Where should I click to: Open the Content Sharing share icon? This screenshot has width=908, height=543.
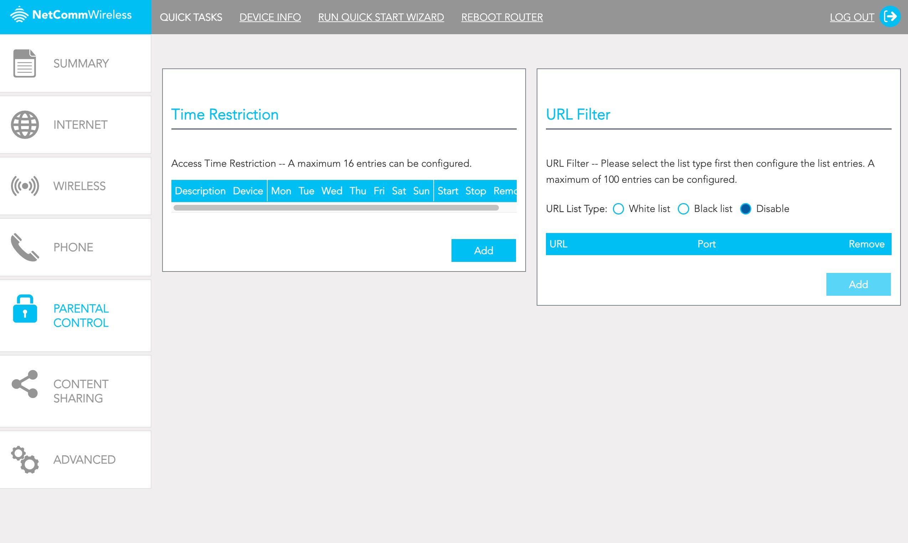[x=25, y=384]
